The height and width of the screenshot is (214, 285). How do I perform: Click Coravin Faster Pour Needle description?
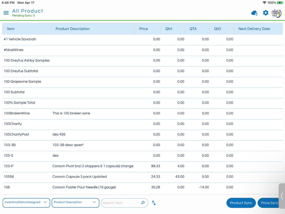pyautogui.click(x=84, y=187)
